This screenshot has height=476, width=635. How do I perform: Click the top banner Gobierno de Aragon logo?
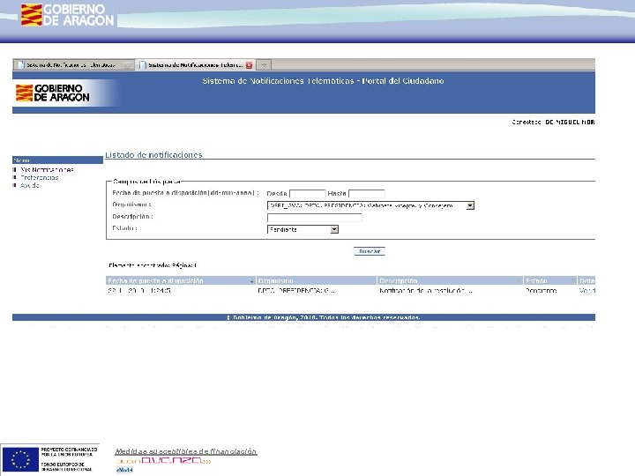[x=67, y=15]
